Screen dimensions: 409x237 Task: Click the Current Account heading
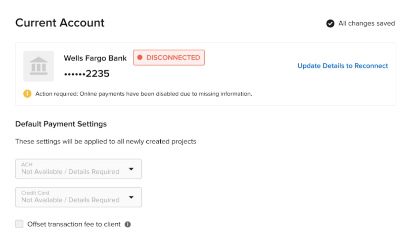click(60, 23)
